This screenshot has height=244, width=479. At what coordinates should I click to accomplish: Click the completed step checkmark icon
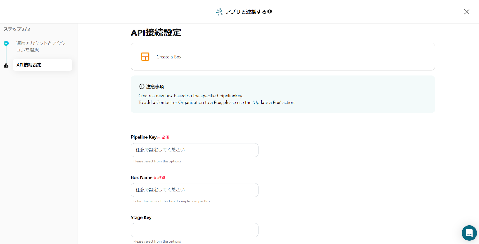click(6, 43)
